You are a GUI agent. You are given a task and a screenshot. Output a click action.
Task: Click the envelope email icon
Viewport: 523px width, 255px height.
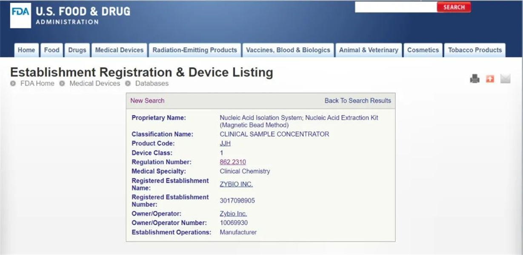point(505,79)
